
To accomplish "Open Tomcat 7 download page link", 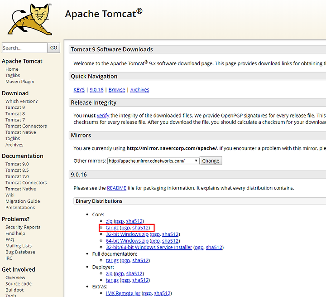I will pyautogui.click(x=15, y=120).
